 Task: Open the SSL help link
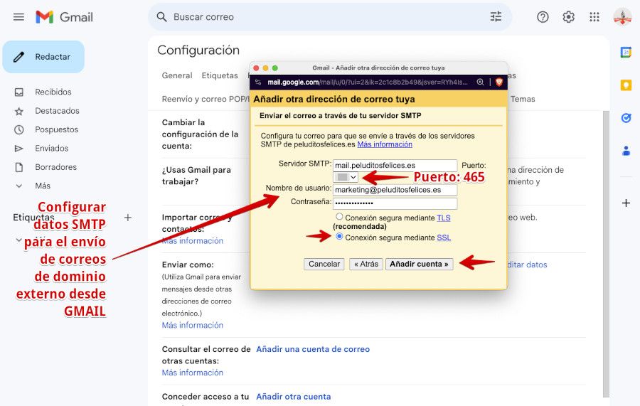[x=444, y=237]
